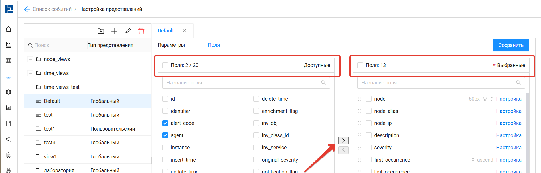Click the pencil edit icon

click(128, 31)
